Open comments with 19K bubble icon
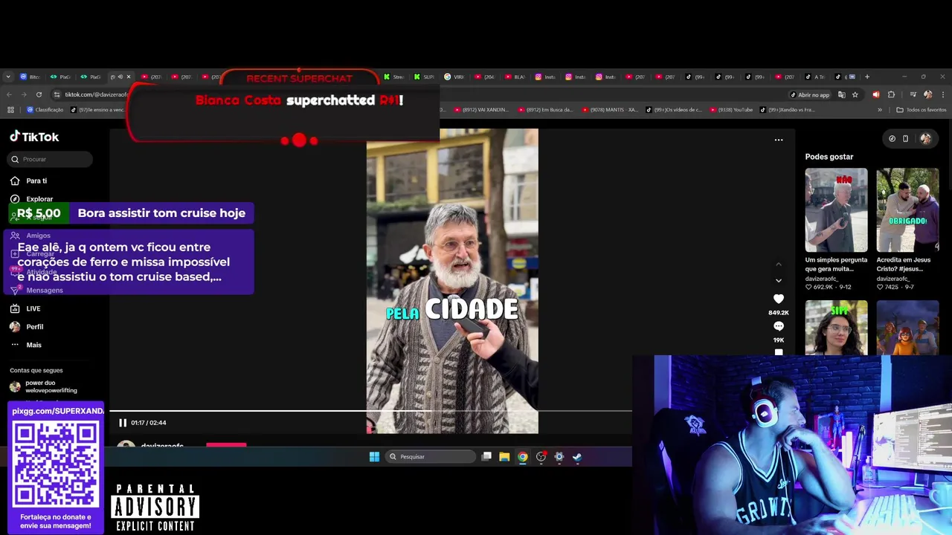 [779, 326]
